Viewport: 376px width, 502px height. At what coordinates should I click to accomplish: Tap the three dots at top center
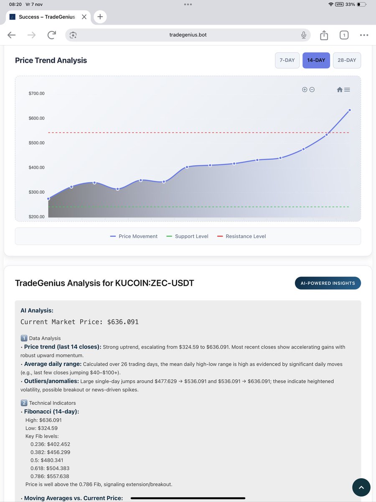[188, 4]
